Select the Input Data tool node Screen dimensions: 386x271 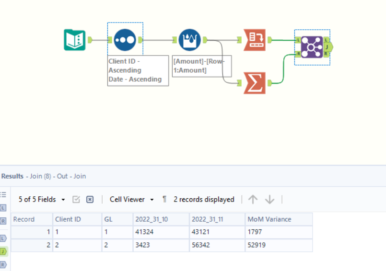coord(74,40)
